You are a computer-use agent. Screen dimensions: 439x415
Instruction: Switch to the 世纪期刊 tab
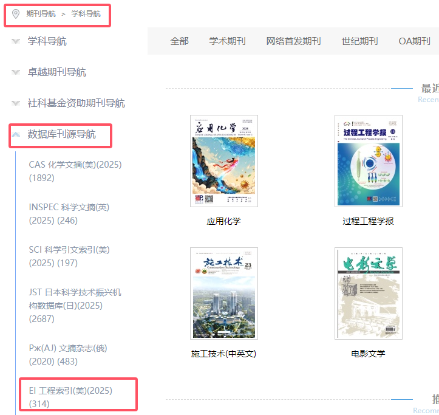pyautogui.click(x=360, y=41)
